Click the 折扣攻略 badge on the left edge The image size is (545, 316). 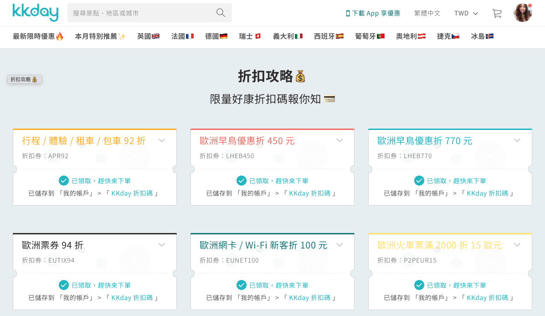(x=24, y=79)
